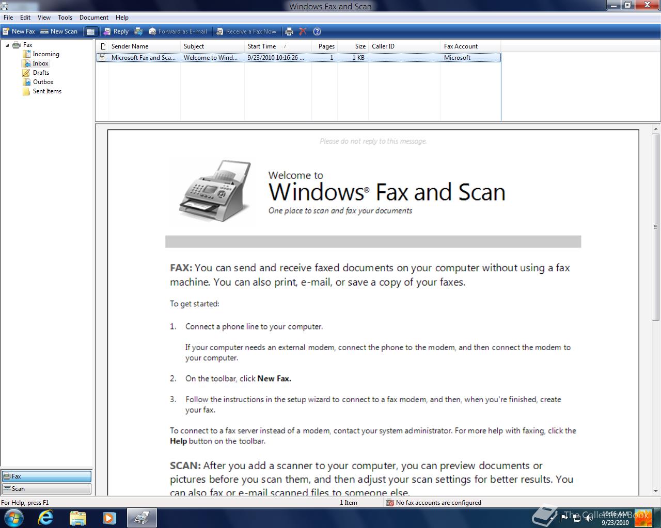Click the Windows Start orb
This screenshot has height=528, width=661.
pyautogui.click(x=13, y=518)
